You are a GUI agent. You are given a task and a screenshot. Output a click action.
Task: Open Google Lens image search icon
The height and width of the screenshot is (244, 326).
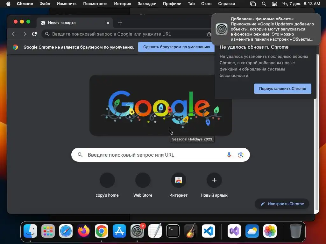(241, 155)
